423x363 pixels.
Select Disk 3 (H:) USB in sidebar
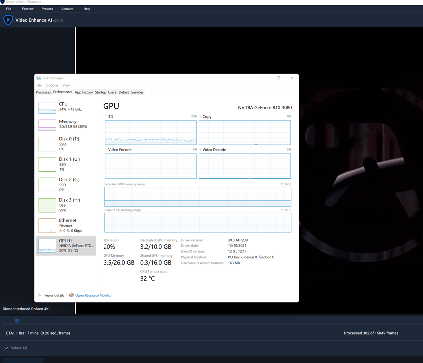point(66,205)
